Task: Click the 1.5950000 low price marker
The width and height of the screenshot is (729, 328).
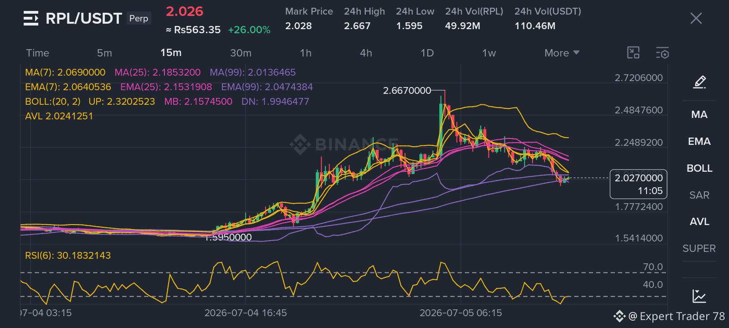Action: point(228,237)
